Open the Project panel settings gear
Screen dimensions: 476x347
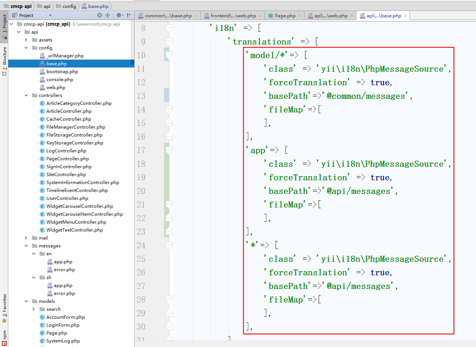pyautogui.click(x=118, y=15)
